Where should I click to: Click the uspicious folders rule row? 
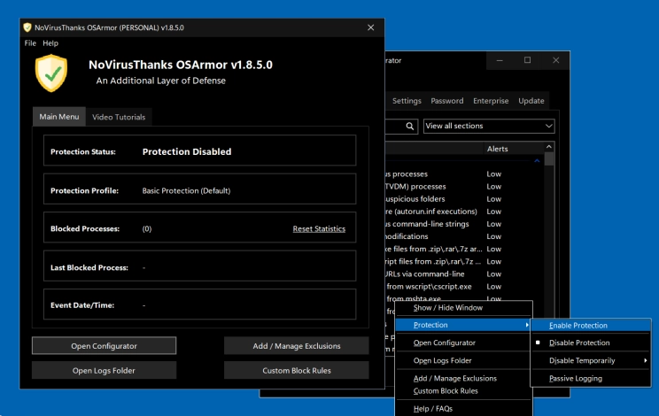pyautogui.click(x=464, y=199)
